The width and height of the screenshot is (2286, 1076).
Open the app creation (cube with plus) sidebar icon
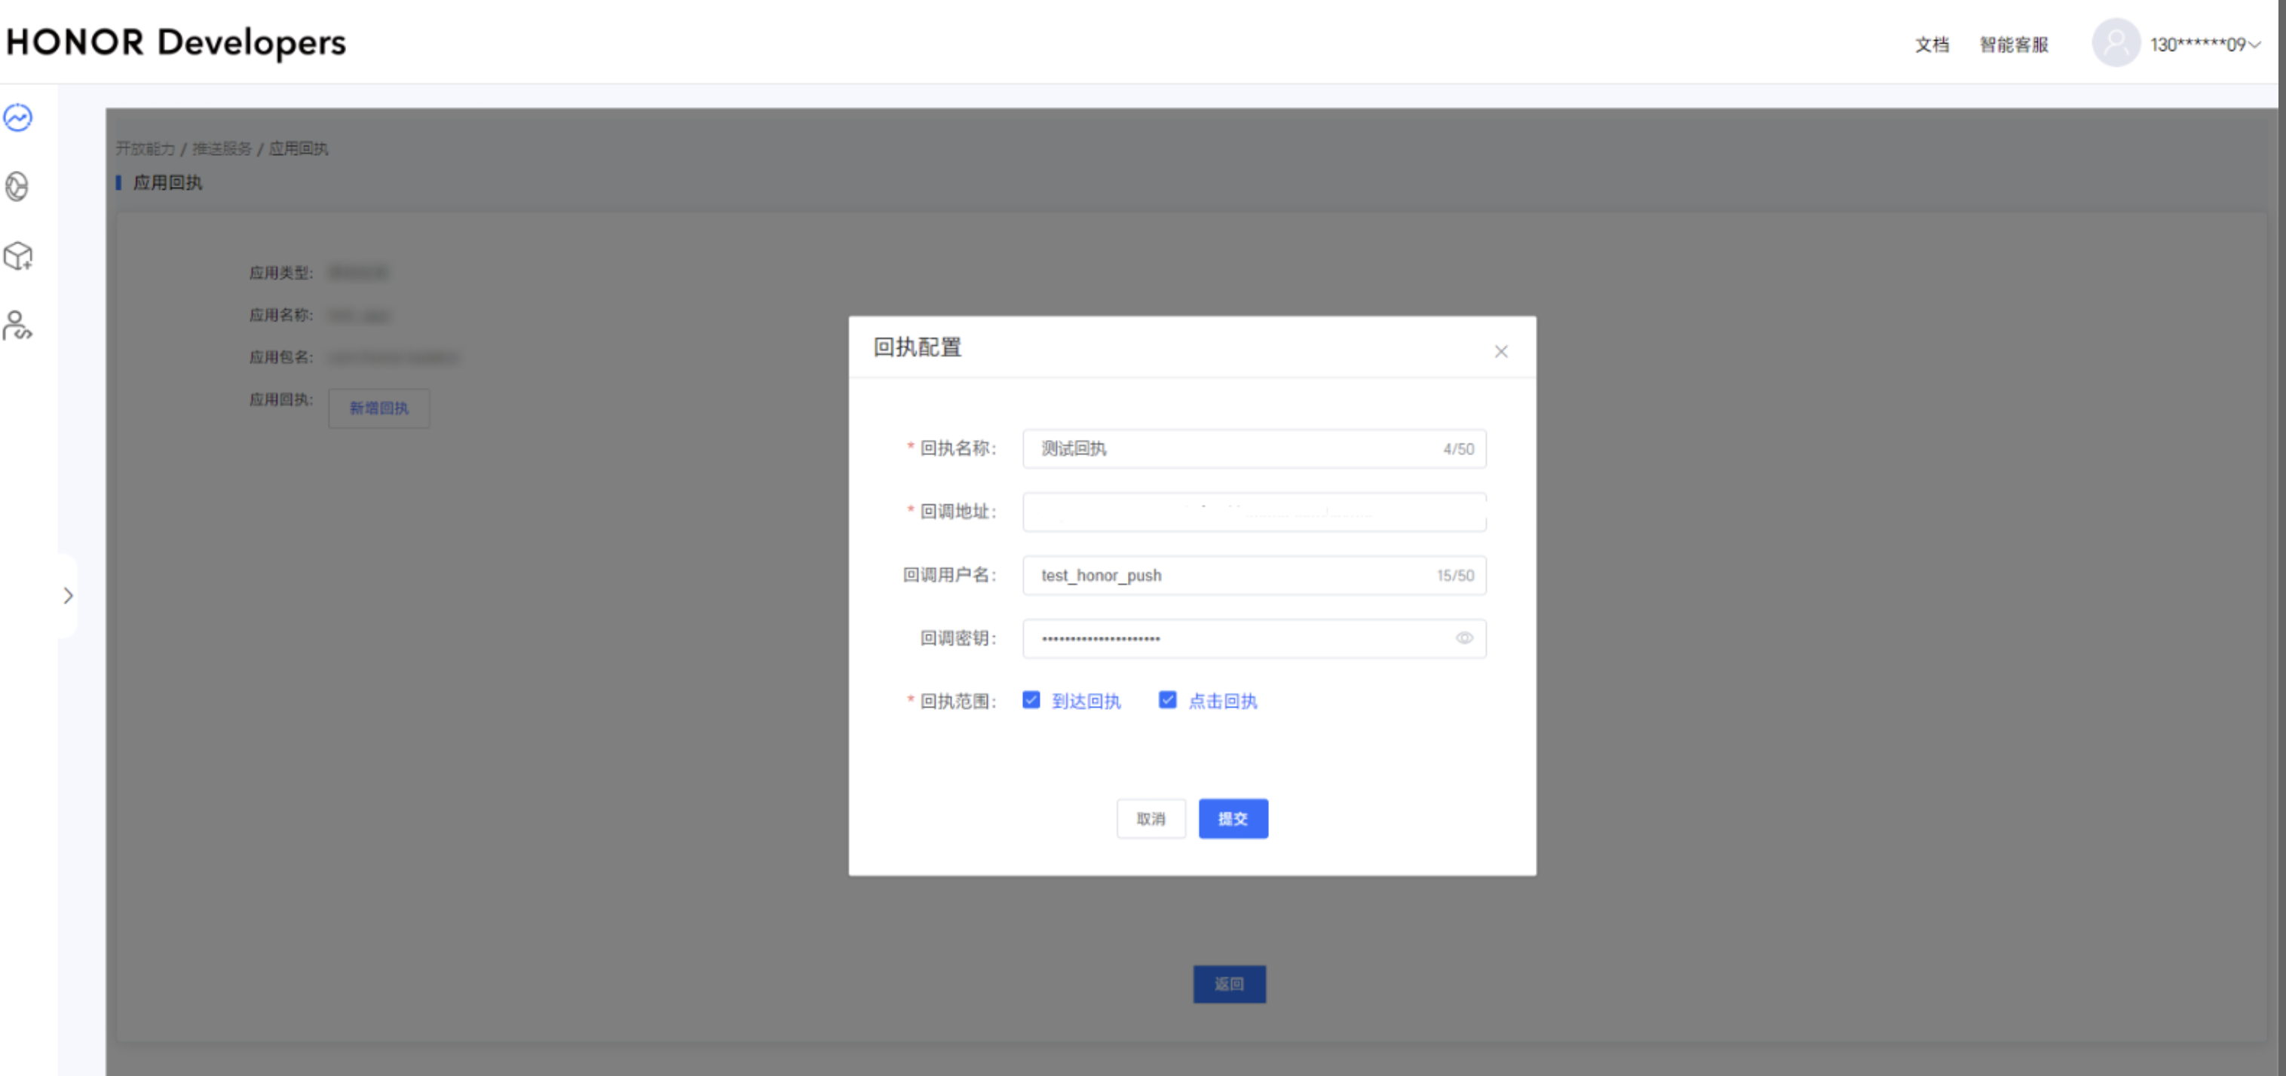pos(18,257)
